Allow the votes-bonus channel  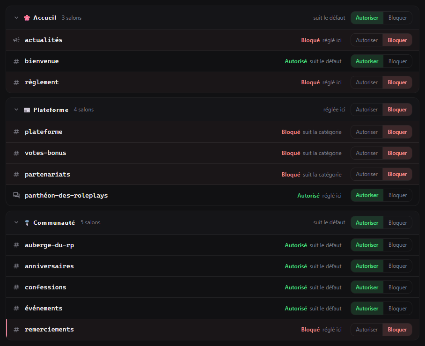coord(366,153)
